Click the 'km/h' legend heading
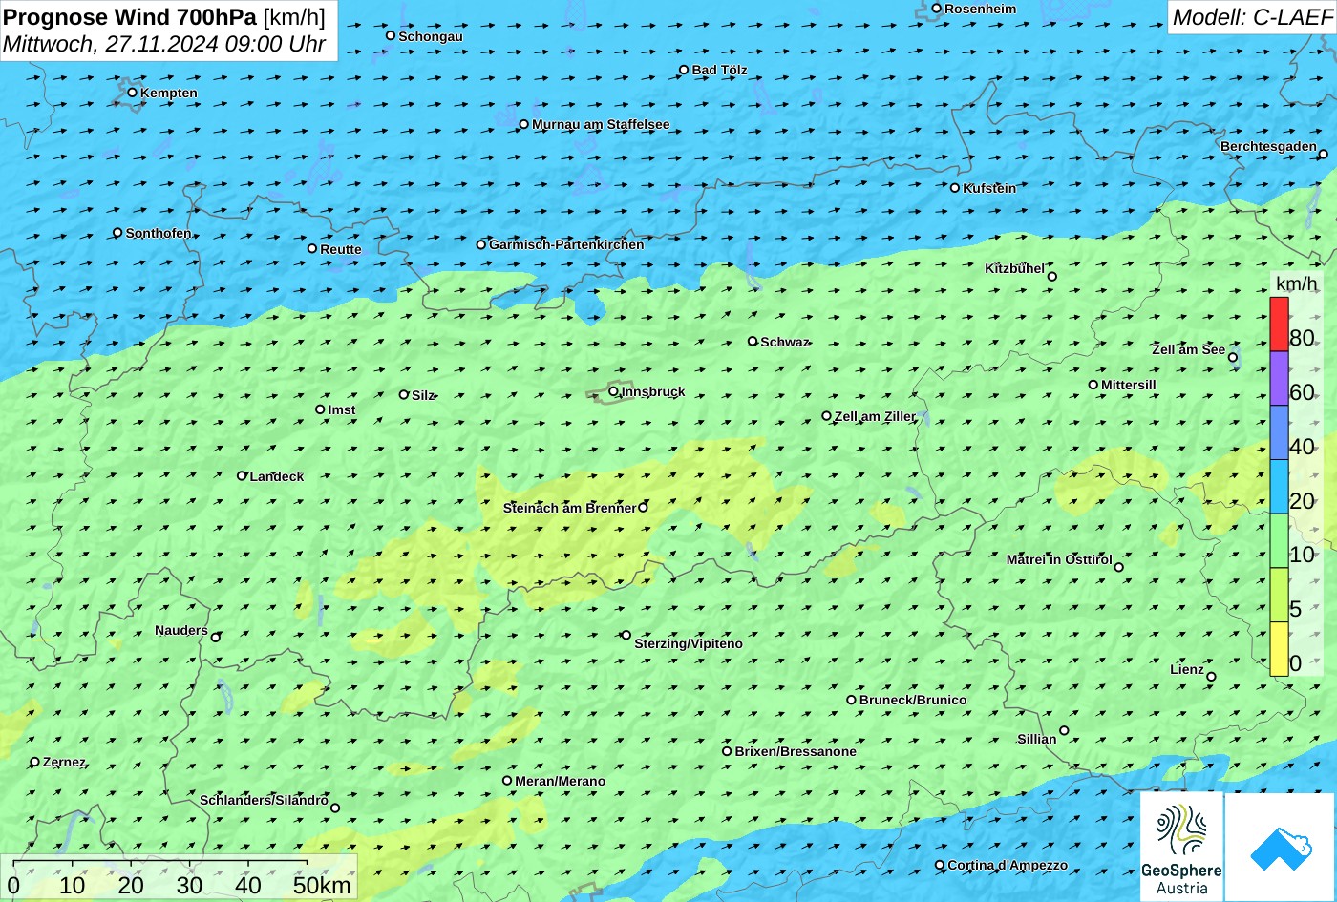The image size is (1337, 902). click(1296, 283)
